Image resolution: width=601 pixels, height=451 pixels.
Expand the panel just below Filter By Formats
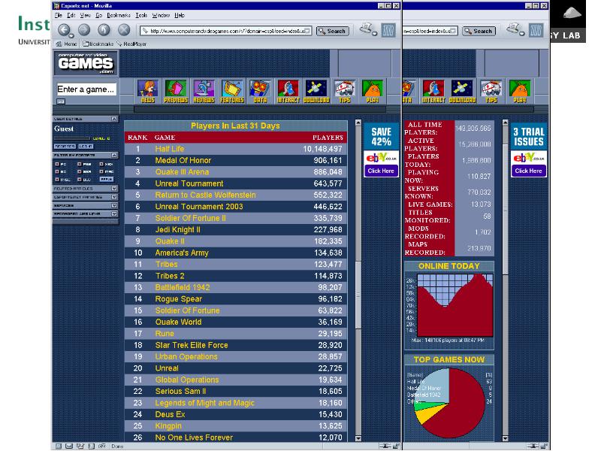114,189
